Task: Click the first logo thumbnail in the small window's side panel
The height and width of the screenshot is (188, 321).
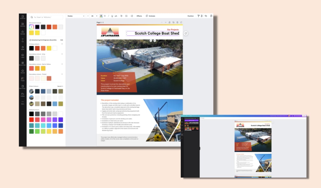Action: click(x=192, y=123)
